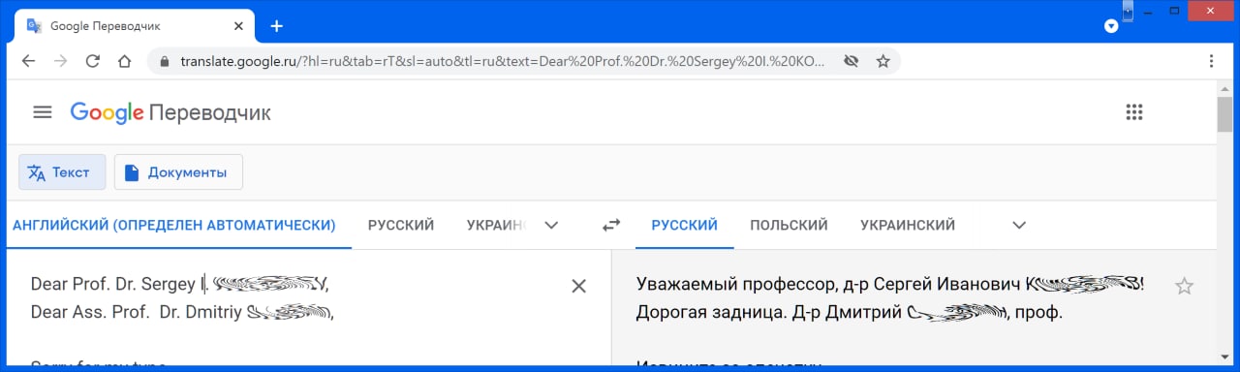Save translation with star icon

tap(1184, 286)
